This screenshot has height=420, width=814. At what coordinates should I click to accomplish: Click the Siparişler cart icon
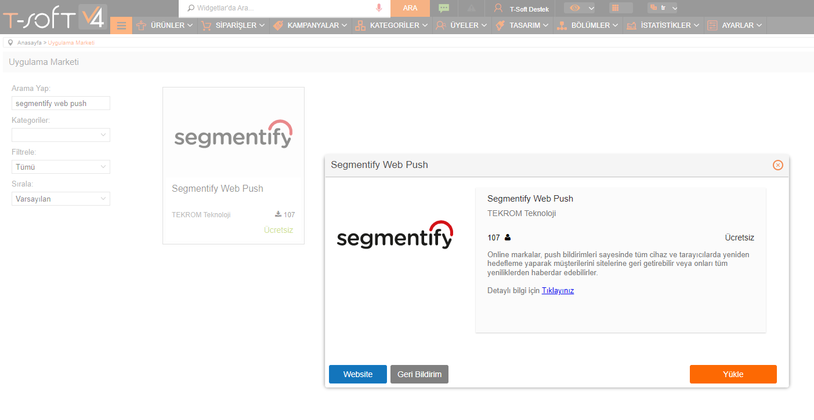(x=206, y=25)
